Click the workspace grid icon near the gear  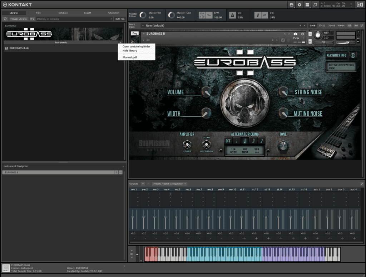[307, 5]
